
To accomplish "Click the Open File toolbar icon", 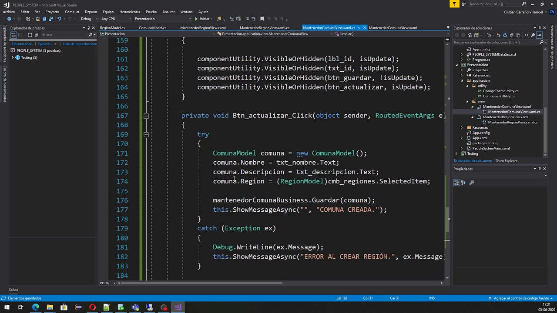I will pos(38,19).
